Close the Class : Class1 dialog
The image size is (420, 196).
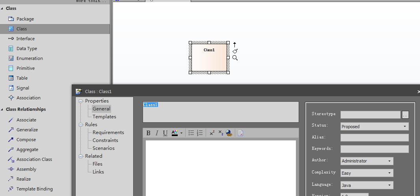tap(418, 92)
